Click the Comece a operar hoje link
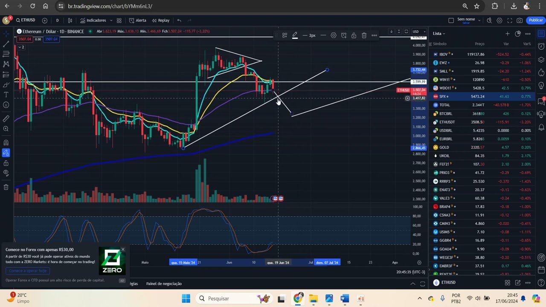 tap(28, 271)
